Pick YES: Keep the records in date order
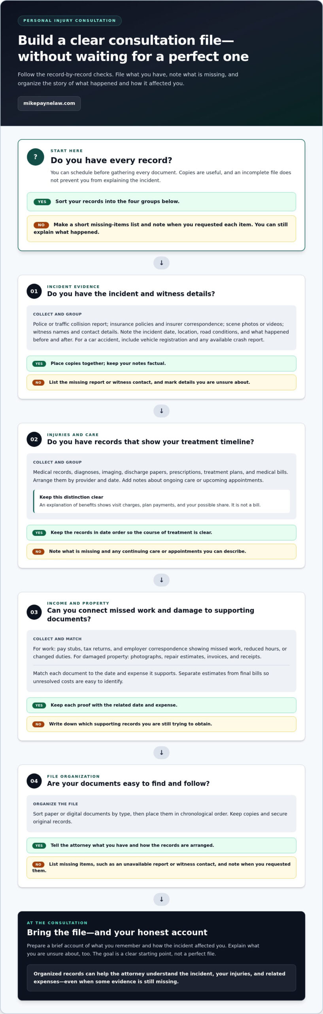Screen dimensions: 323x1014 161,532
